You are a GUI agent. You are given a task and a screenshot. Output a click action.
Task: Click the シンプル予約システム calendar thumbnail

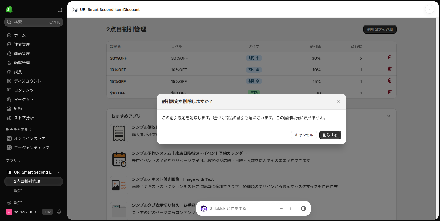(119, 159)
